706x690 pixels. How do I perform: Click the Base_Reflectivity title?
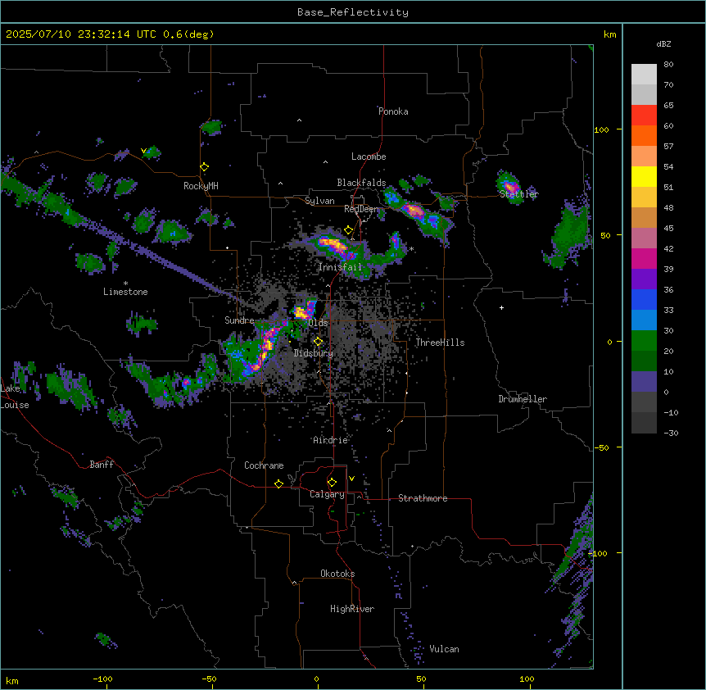(x=353, y=12)
